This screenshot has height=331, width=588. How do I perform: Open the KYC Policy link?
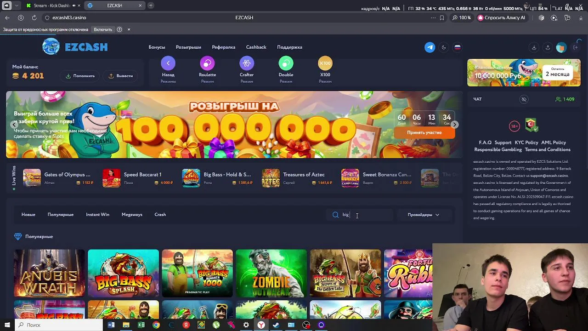coord(526,143)
